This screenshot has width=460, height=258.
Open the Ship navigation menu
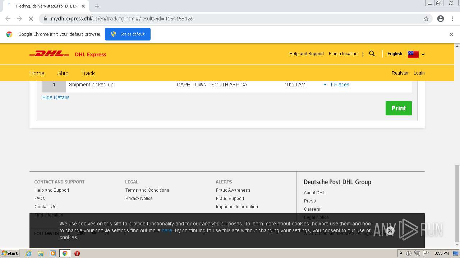coord(63,73)
